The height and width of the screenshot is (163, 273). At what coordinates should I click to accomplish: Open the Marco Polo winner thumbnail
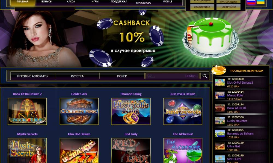(x=220, y=95)
